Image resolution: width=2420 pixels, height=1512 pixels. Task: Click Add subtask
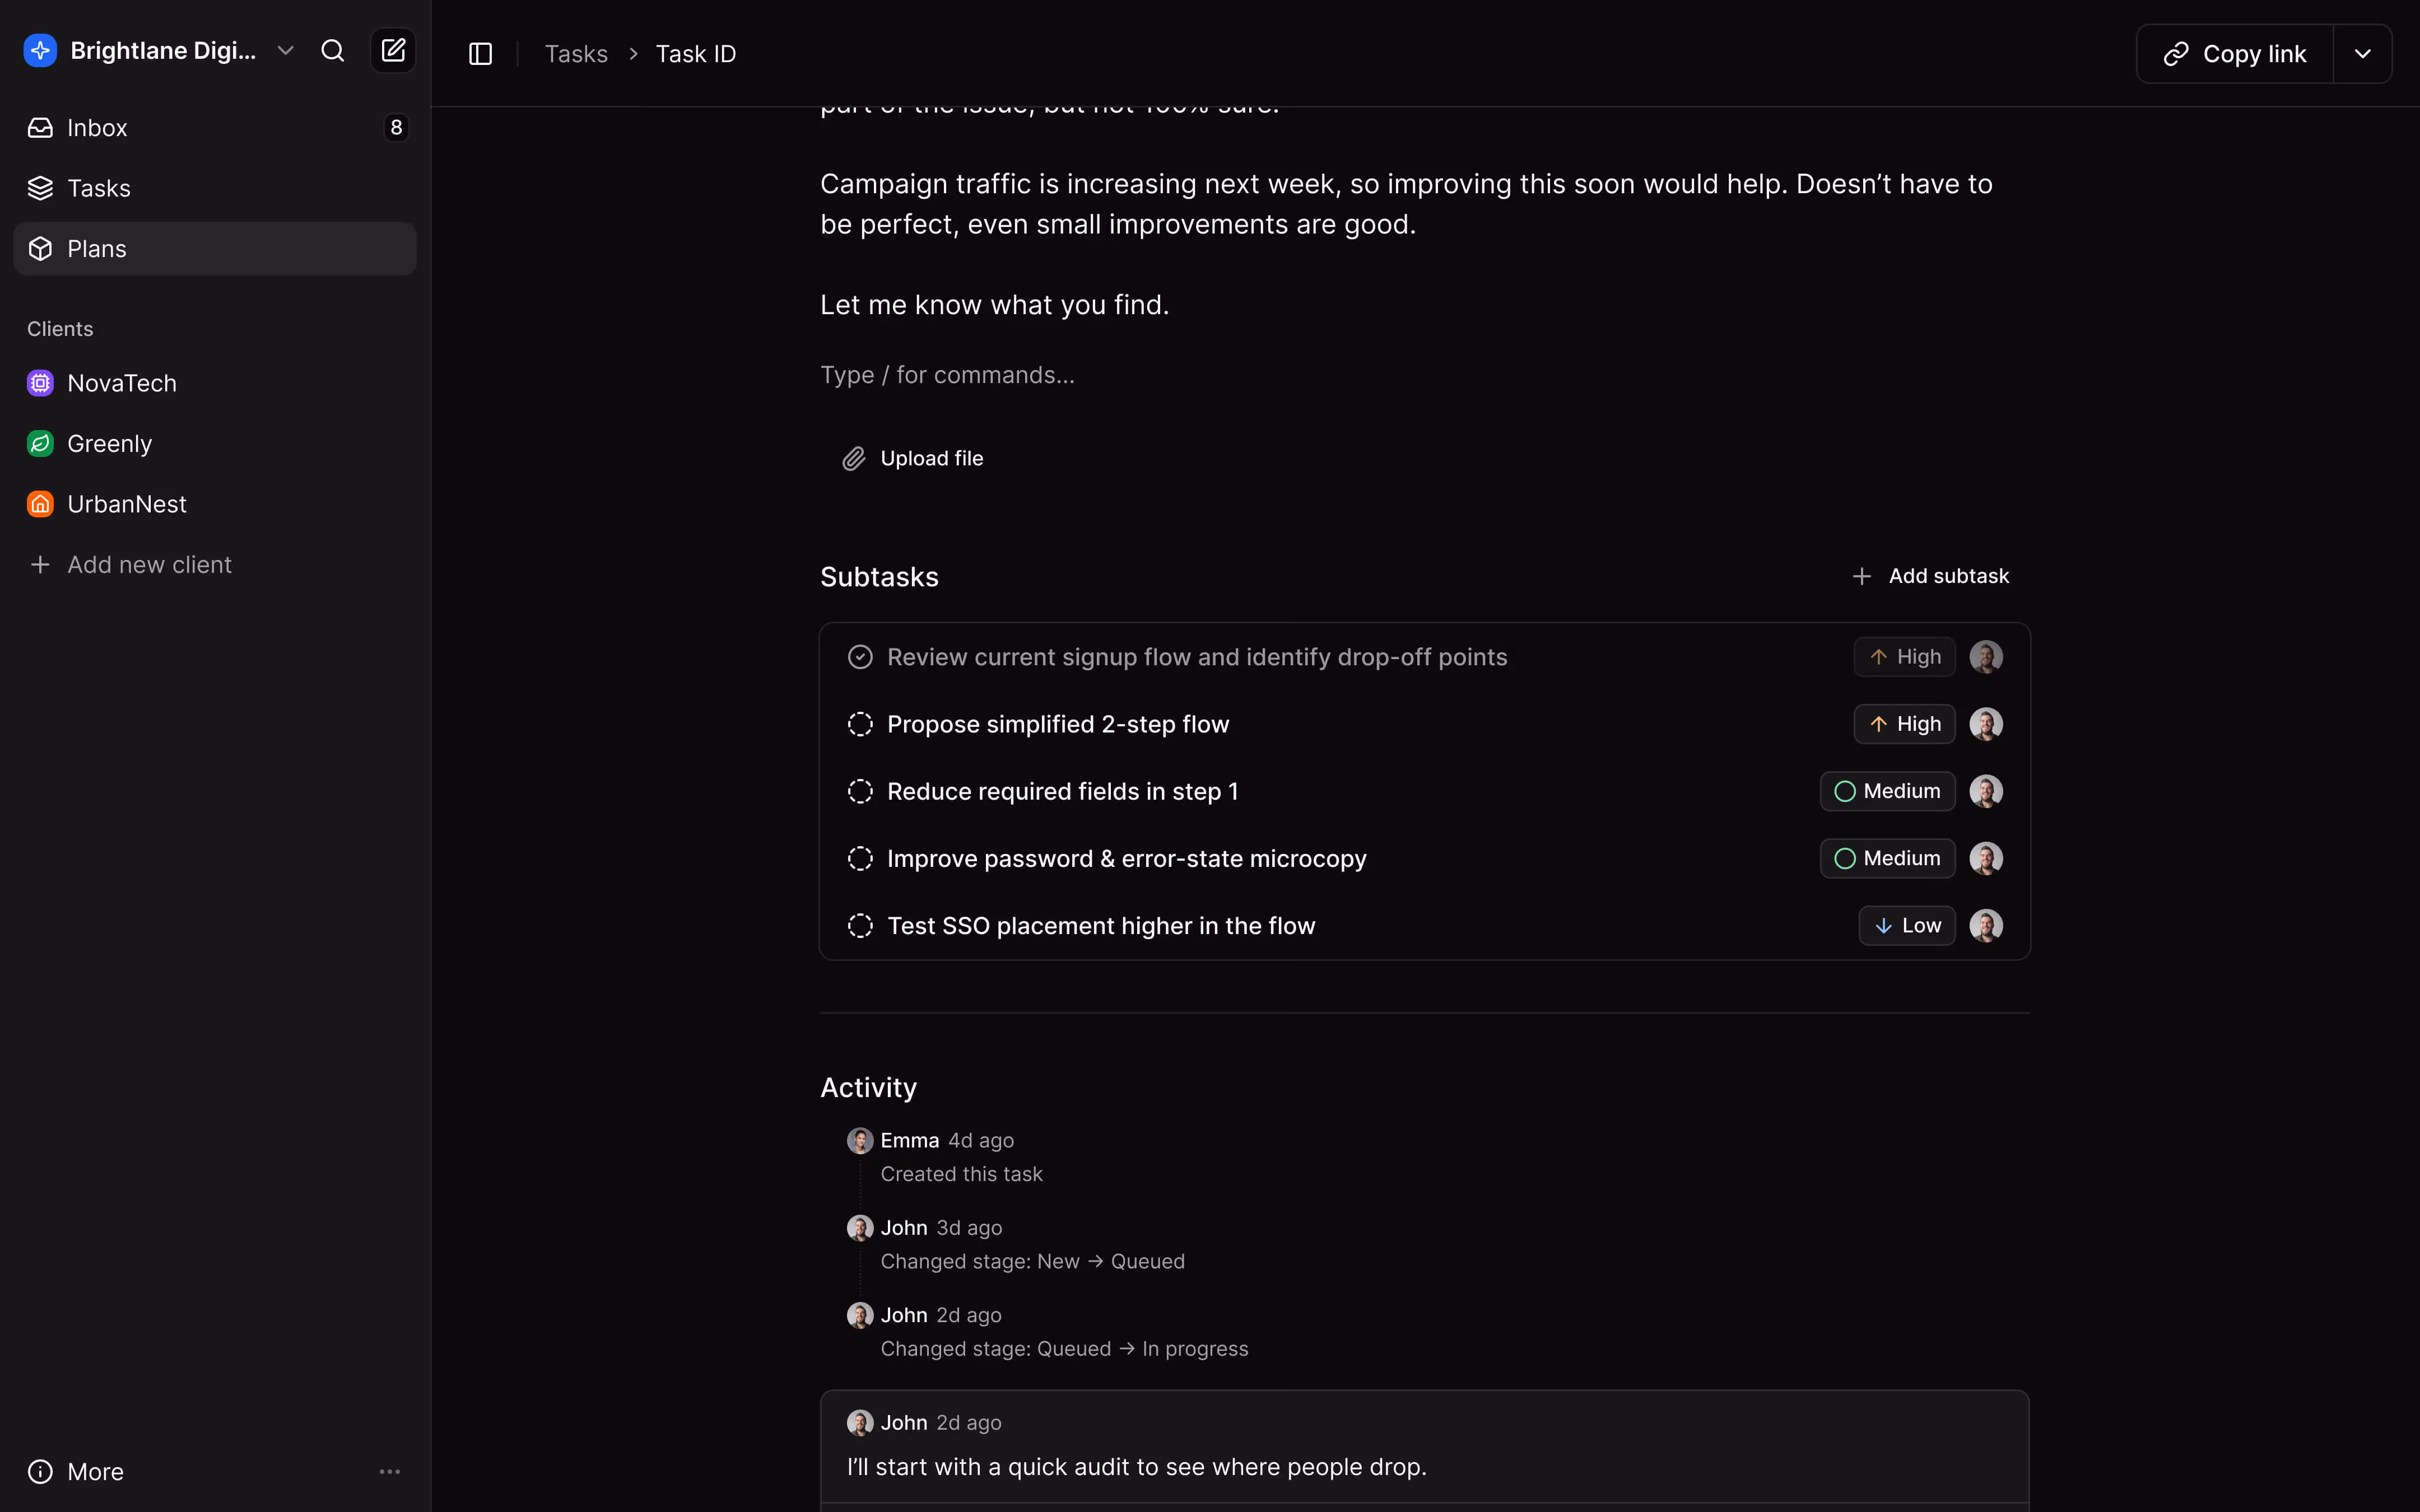coord(1931,575)
